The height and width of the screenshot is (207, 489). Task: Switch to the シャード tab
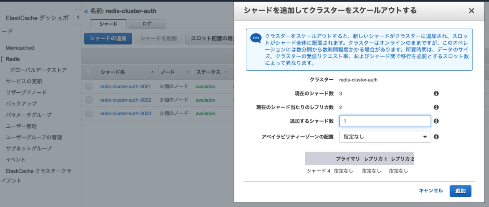pyautogui.click(x=108, y=24)
